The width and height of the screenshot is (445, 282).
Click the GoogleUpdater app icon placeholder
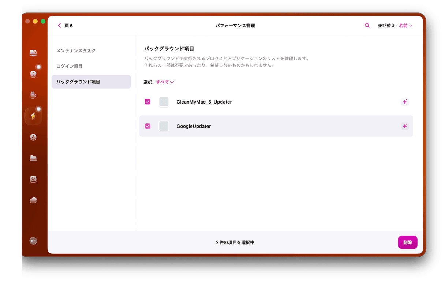[x=164, y=126]
